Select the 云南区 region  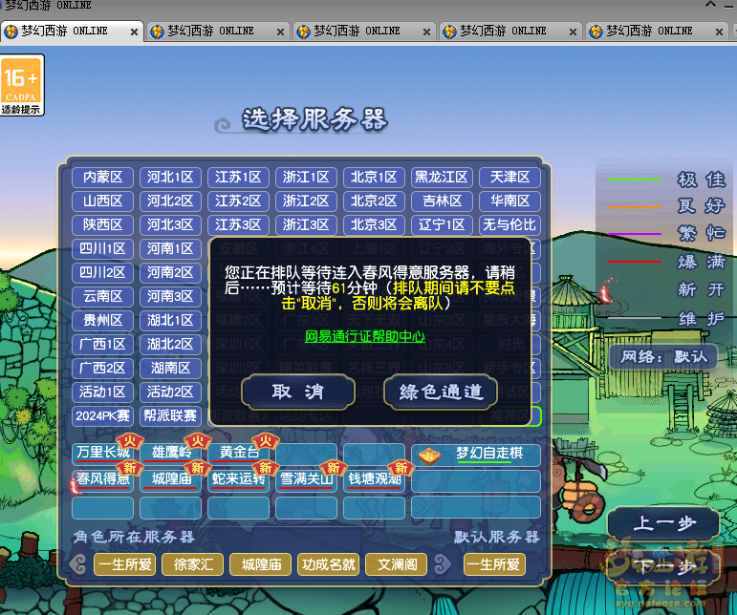[102, 296]
